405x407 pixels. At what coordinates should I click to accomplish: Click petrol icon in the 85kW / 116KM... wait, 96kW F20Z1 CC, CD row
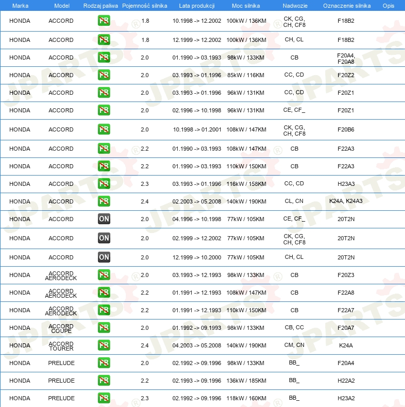104,93
